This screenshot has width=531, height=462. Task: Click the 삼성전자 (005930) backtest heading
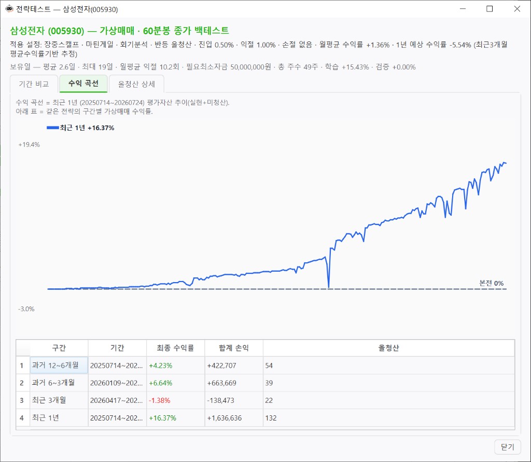[120, 31]
